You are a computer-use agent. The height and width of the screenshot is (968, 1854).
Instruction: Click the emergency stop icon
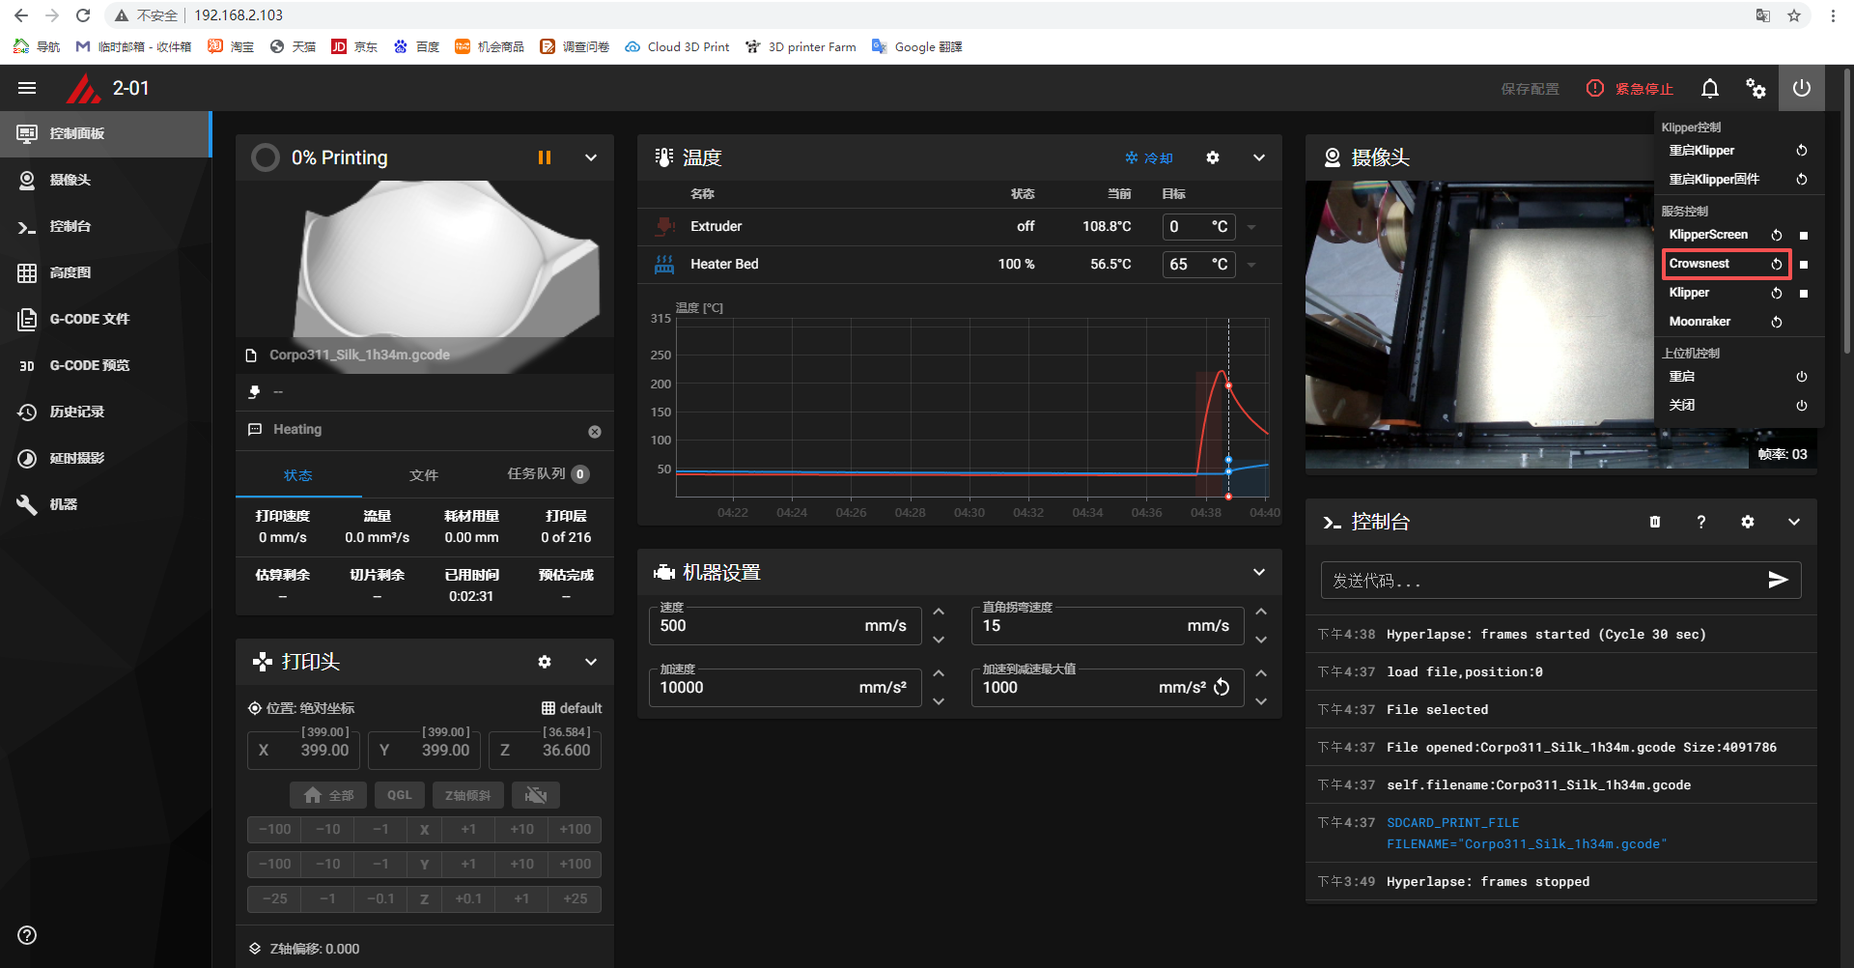pos(1595,88)
